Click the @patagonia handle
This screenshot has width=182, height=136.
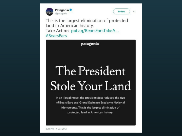pos(61,13)
